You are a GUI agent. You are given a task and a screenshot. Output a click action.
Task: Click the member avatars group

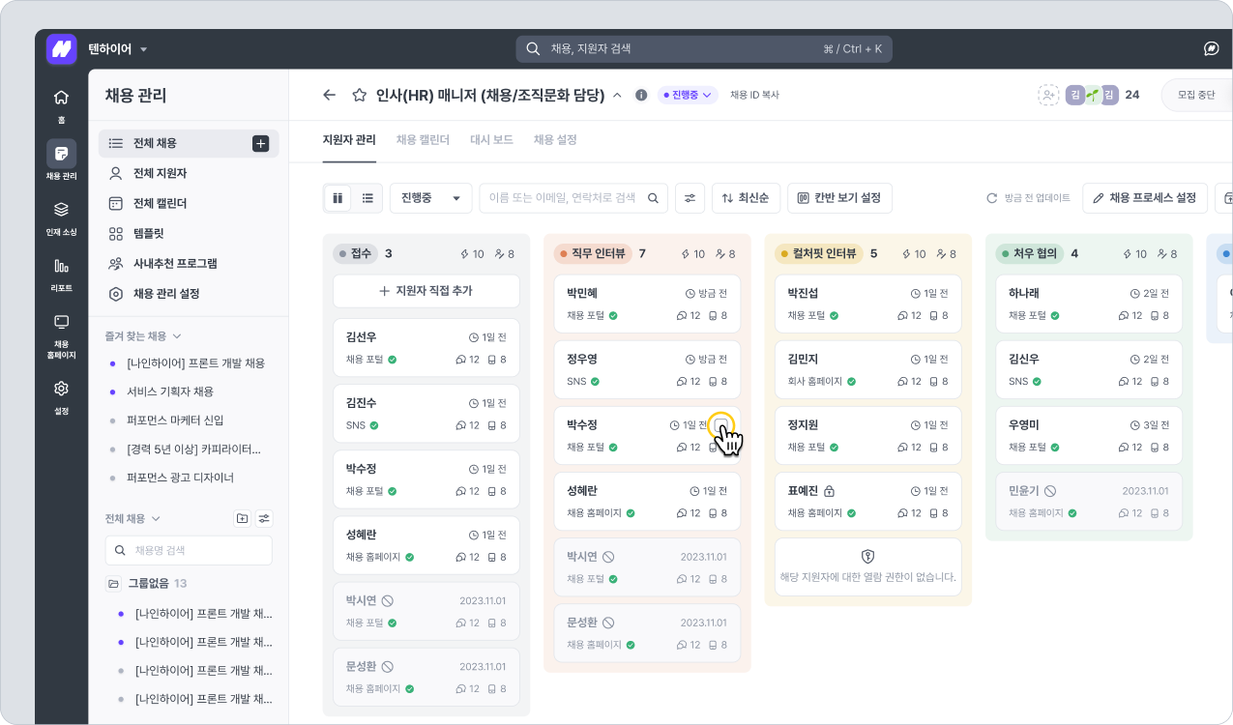point(1092,95)
